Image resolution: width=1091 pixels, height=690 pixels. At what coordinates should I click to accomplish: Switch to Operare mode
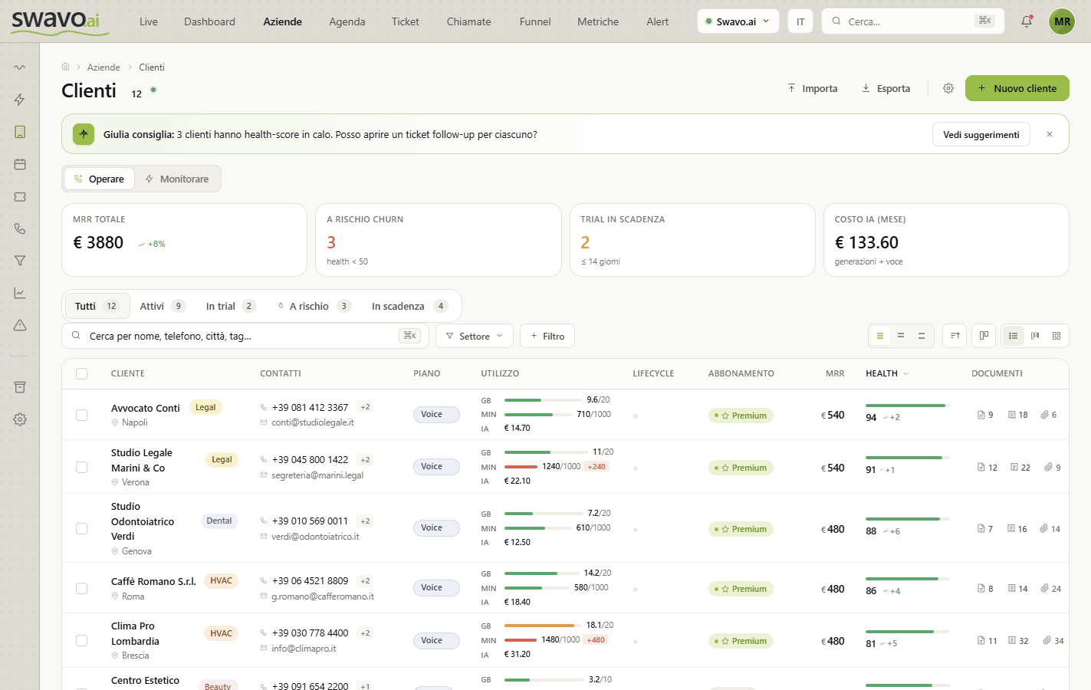click(x=99, y=179)
